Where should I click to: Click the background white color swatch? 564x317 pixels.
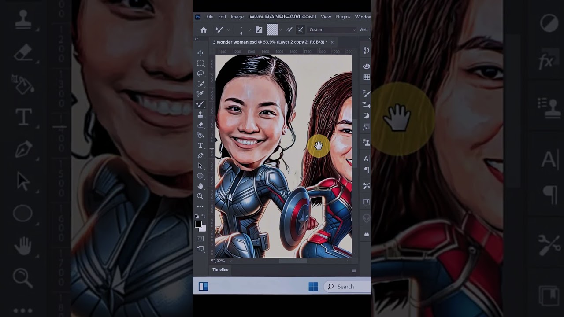coord(203,229)
